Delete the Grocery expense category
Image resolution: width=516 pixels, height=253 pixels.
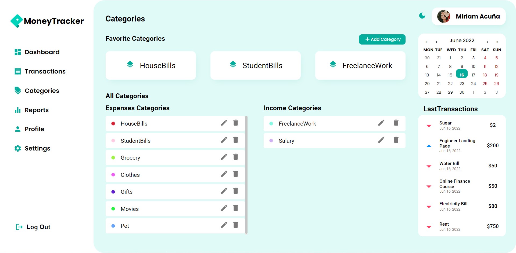[236, 157]
